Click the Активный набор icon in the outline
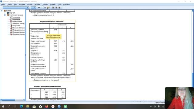Viewport: 194px width, 109px height. pyautogui.click(x=11, y=24)
